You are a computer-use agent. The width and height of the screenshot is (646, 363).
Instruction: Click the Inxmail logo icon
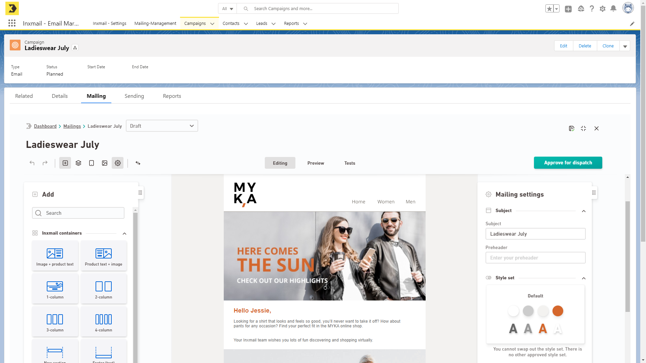point(12,8)
